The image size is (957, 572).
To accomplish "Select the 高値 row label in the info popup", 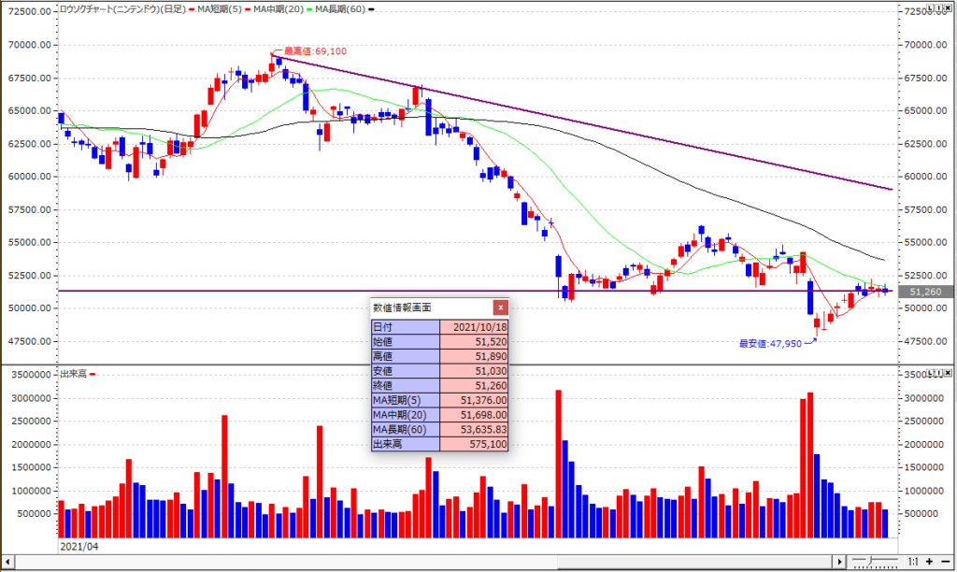I will [406, 356].
